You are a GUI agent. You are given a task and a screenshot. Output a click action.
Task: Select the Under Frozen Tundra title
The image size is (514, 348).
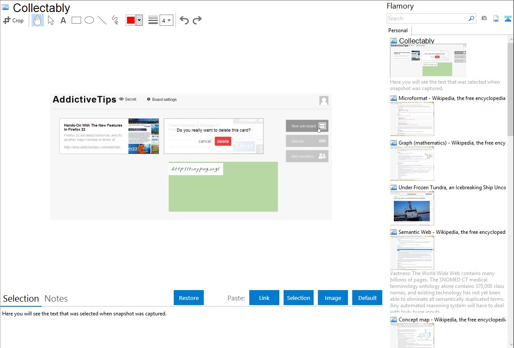pyautogui.click(x=452, y=187)
